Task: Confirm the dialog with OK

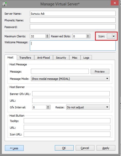Action: (x=64, y=148)
